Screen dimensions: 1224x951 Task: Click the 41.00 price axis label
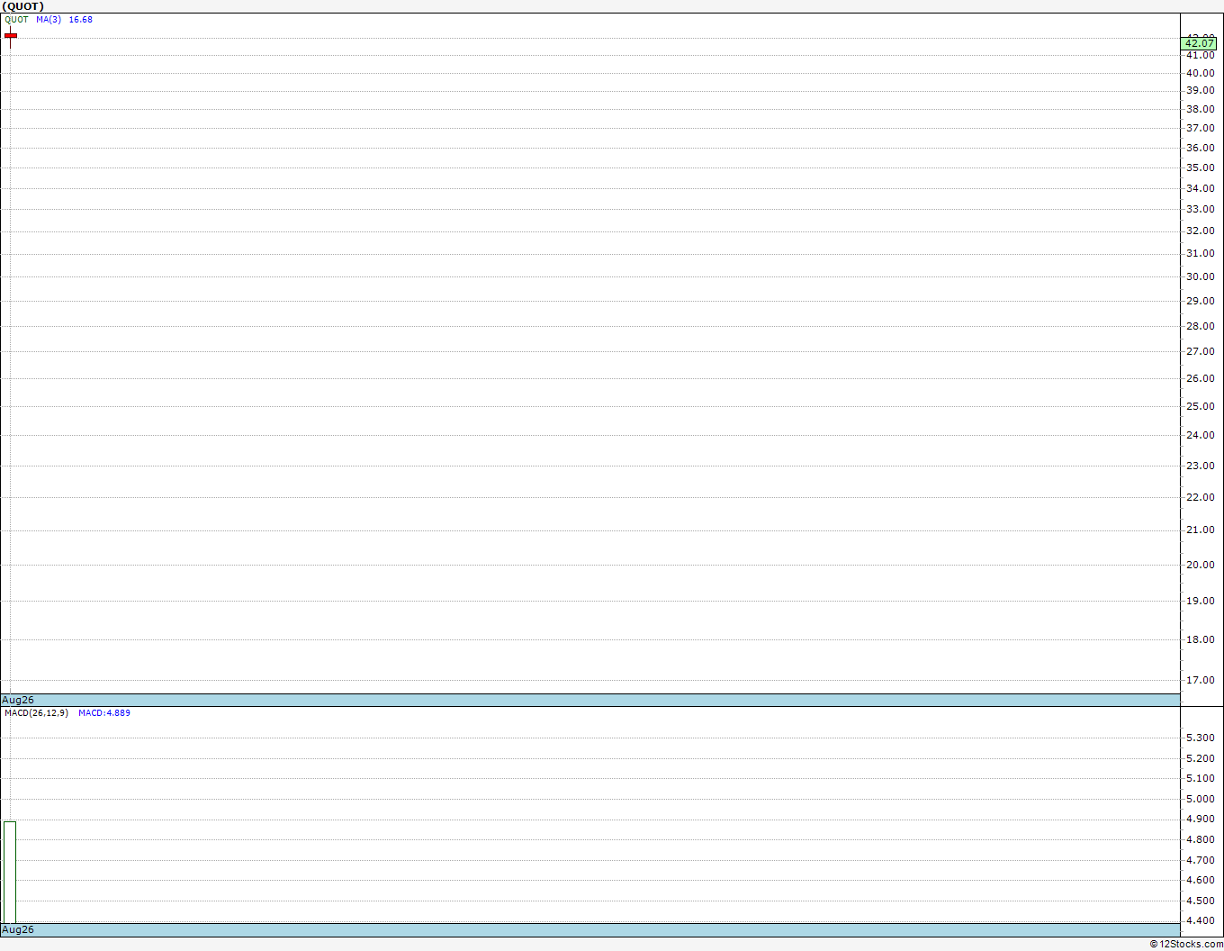pyautogui.click(x=1201, y=55)
